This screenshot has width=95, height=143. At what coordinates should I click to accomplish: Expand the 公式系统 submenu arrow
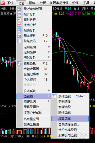[x=49, y=90]
